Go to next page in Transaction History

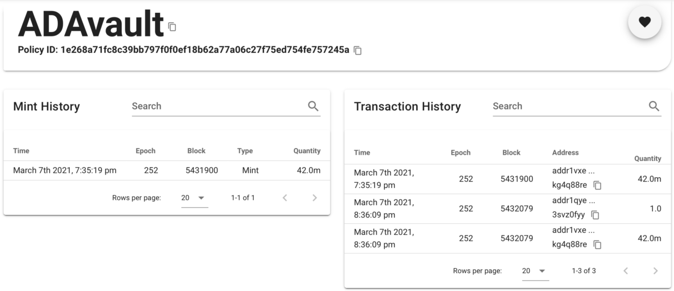pyautogui.click(x=655, y=271)
